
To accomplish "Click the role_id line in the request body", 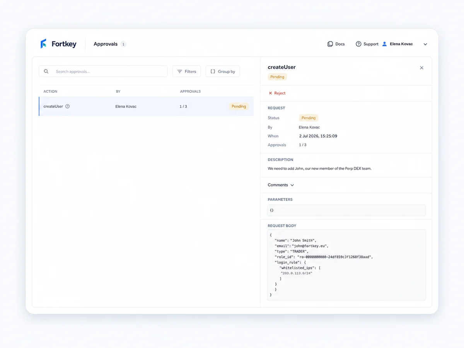I will [x=324, y=257].
